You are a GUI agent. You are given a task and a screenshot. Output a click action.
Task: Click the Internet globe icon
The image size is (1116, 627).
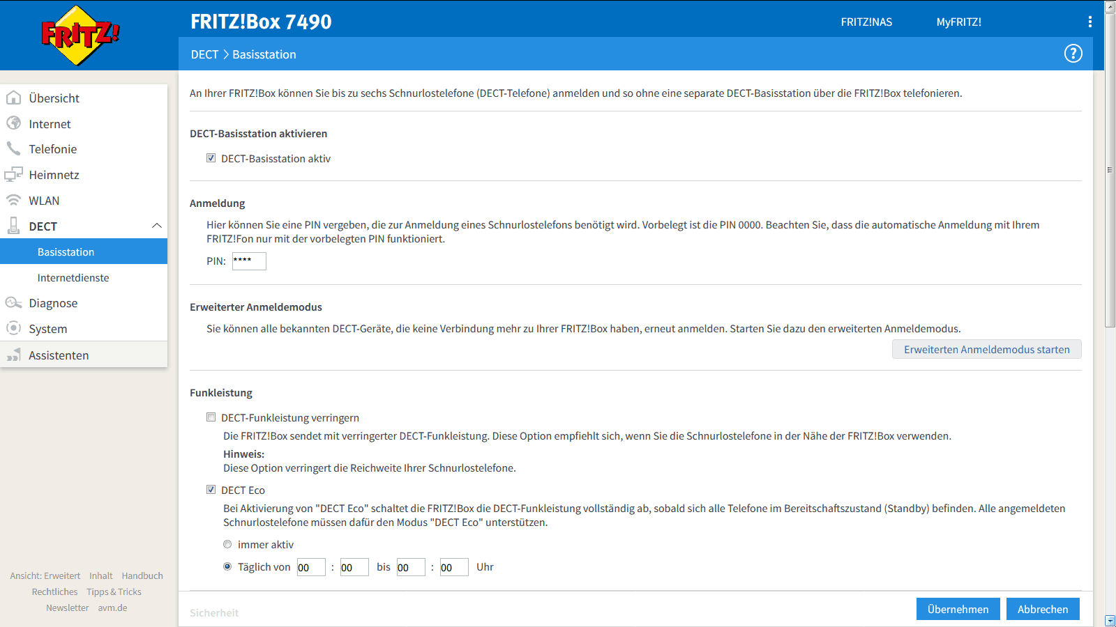coord(13,123)
